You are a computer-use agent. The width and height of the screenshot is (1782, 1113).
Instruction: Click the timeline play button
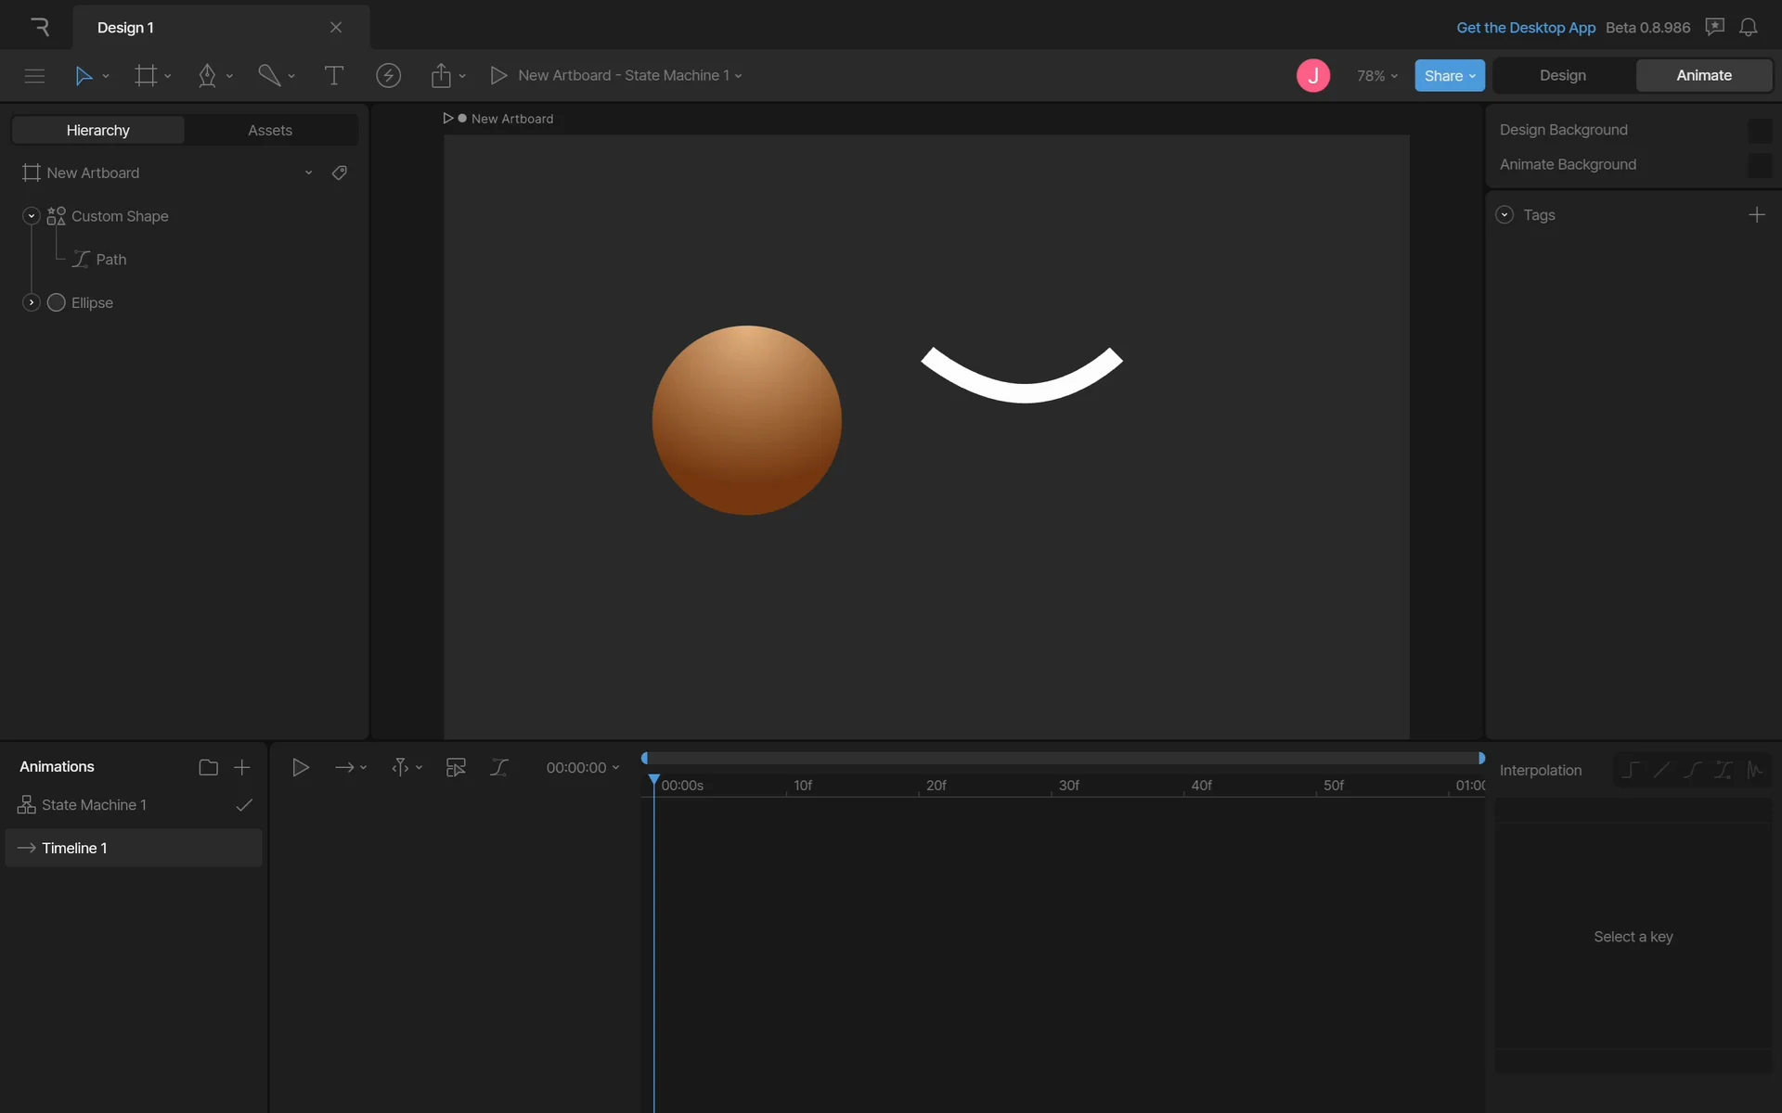click(x=300, y=767)
